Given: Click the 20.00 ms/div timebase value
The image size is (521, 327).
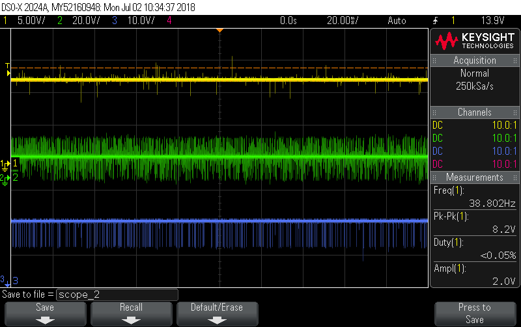Looking at the screenshot, I should click(343, 21).
